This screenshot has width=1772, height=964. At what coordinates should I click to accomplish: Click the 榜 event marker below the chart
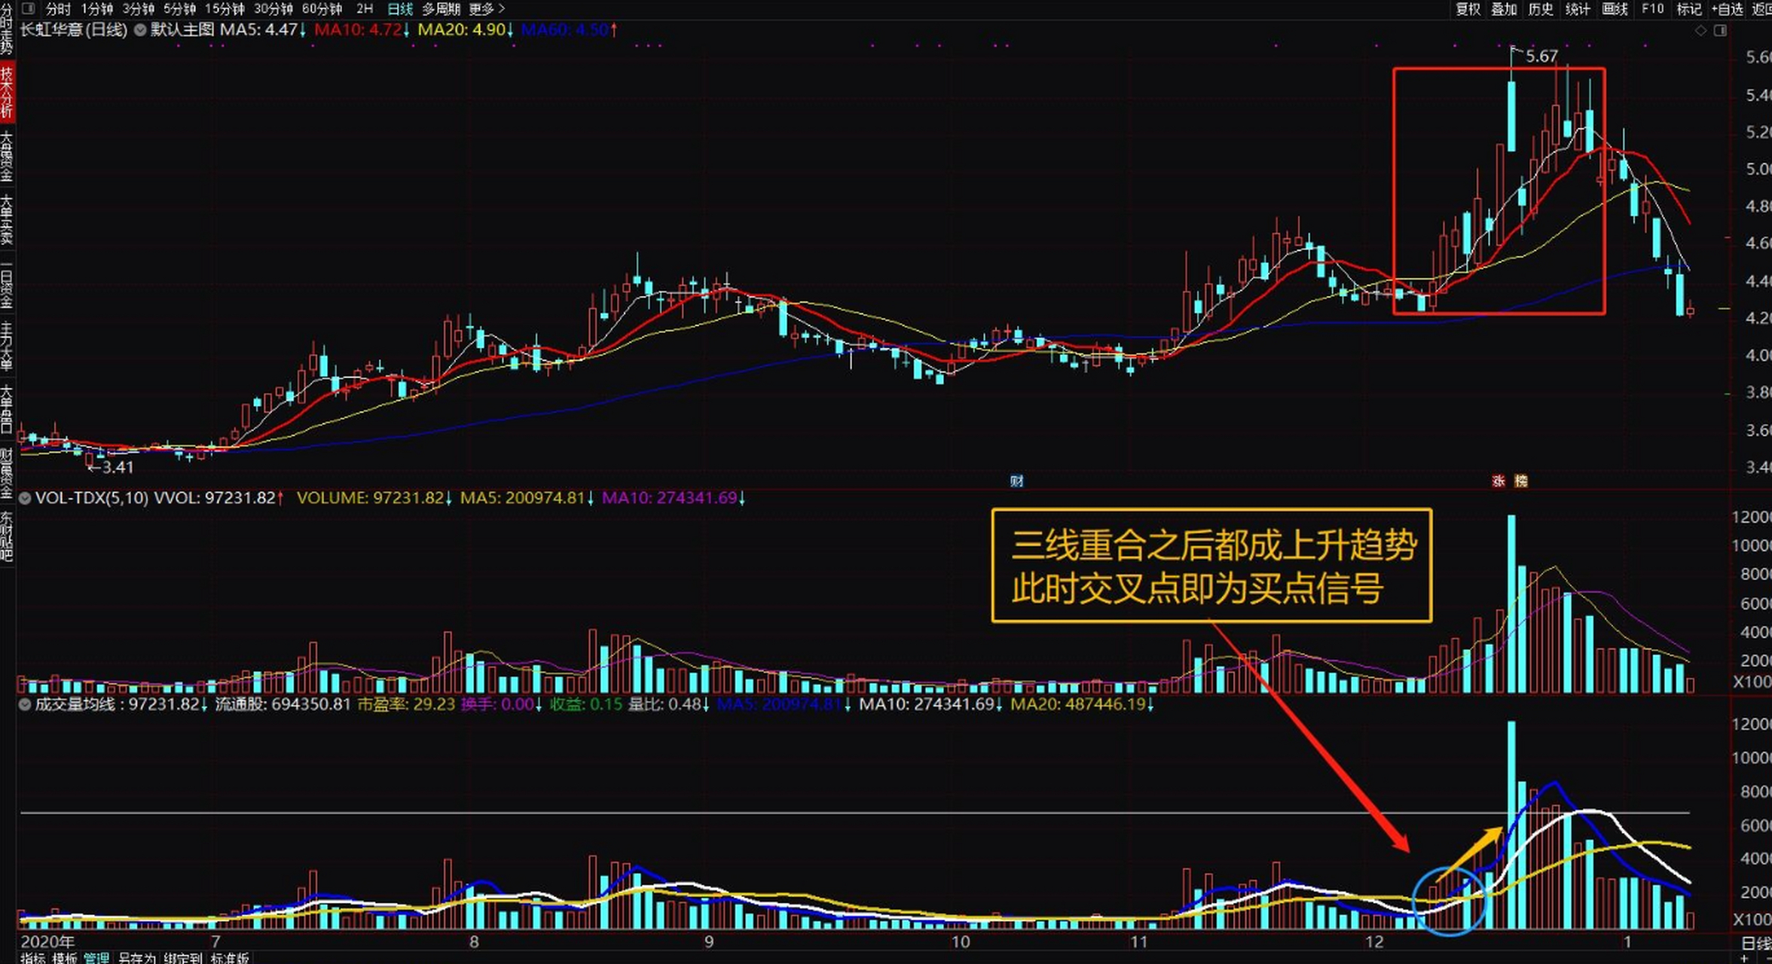[x=1521, y=480]
